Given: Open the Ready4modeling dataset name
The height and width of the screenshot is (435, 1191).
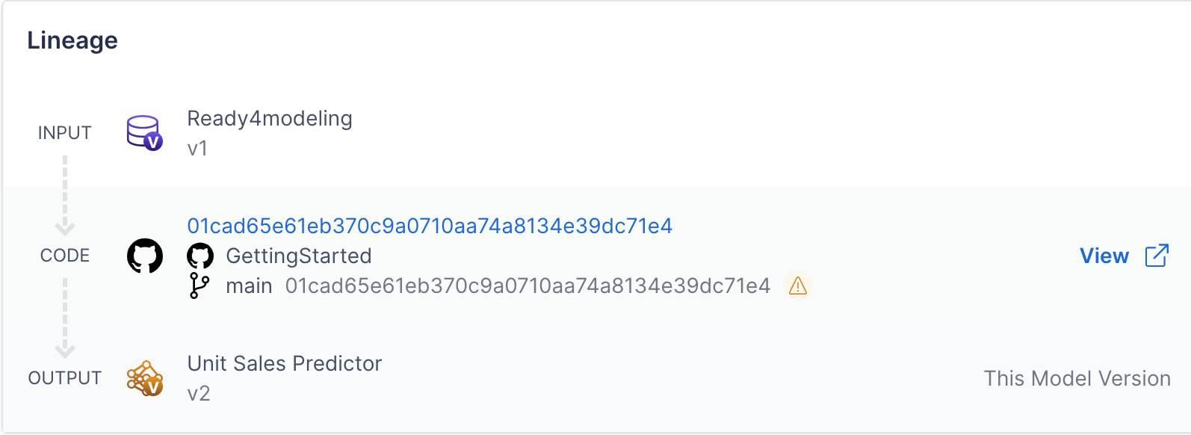Looking at the screenshot, I should [x=270, y=118].
